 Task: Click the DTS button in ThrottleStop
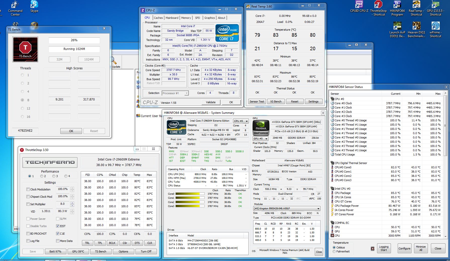point(137,243)
